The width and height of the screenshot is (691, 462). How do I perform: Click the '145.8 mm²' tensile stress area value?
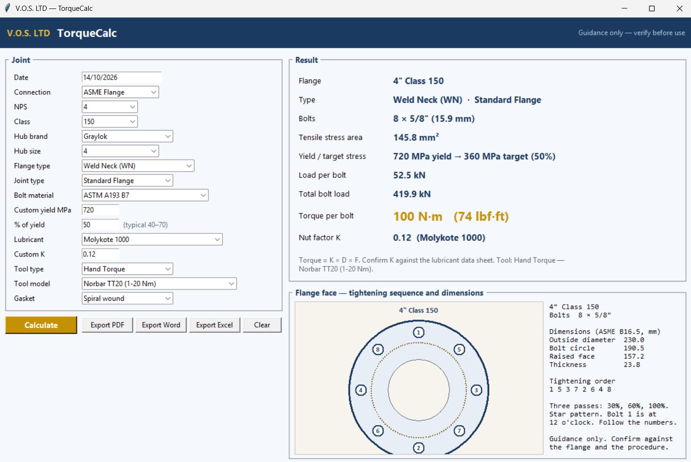click(416, 137)
